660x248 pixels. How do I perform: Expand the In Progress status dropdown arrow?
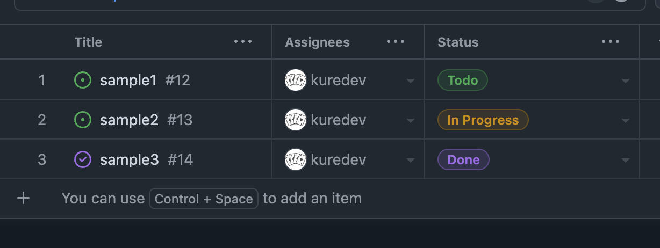coord(626,121)
